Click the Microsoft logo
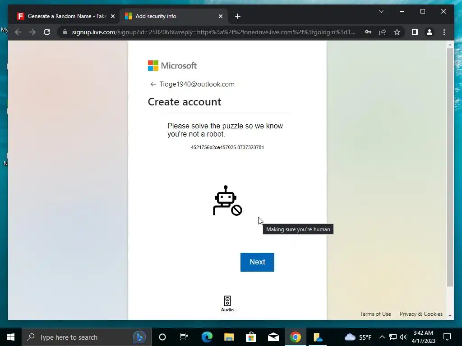 coord(172,66)
